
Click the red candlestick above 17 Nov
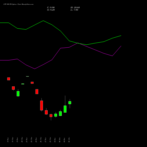[9, 79]
